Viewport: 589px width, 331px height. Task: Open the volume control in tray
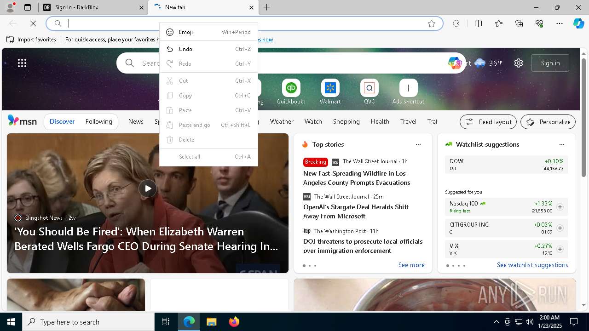[x=530, y=322]
